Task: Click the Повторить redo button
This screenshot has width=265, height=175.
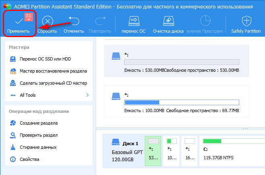Action: (x=100, y=25)
